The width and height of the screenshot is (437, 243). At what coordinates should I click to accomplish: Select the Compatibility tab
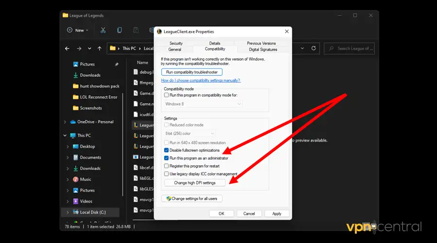point(215,49)
